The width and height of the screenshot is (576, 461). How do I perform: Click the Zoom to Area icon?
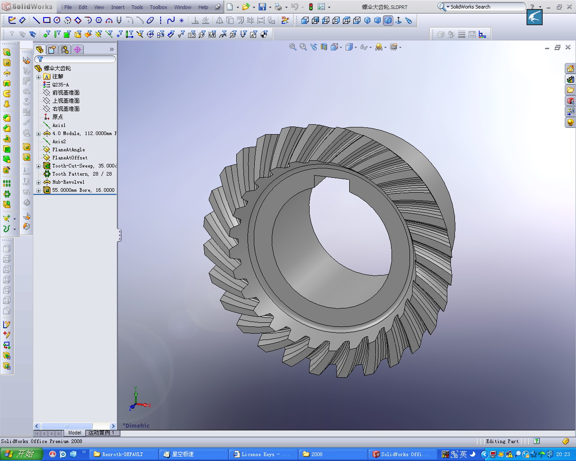[302, 47]
